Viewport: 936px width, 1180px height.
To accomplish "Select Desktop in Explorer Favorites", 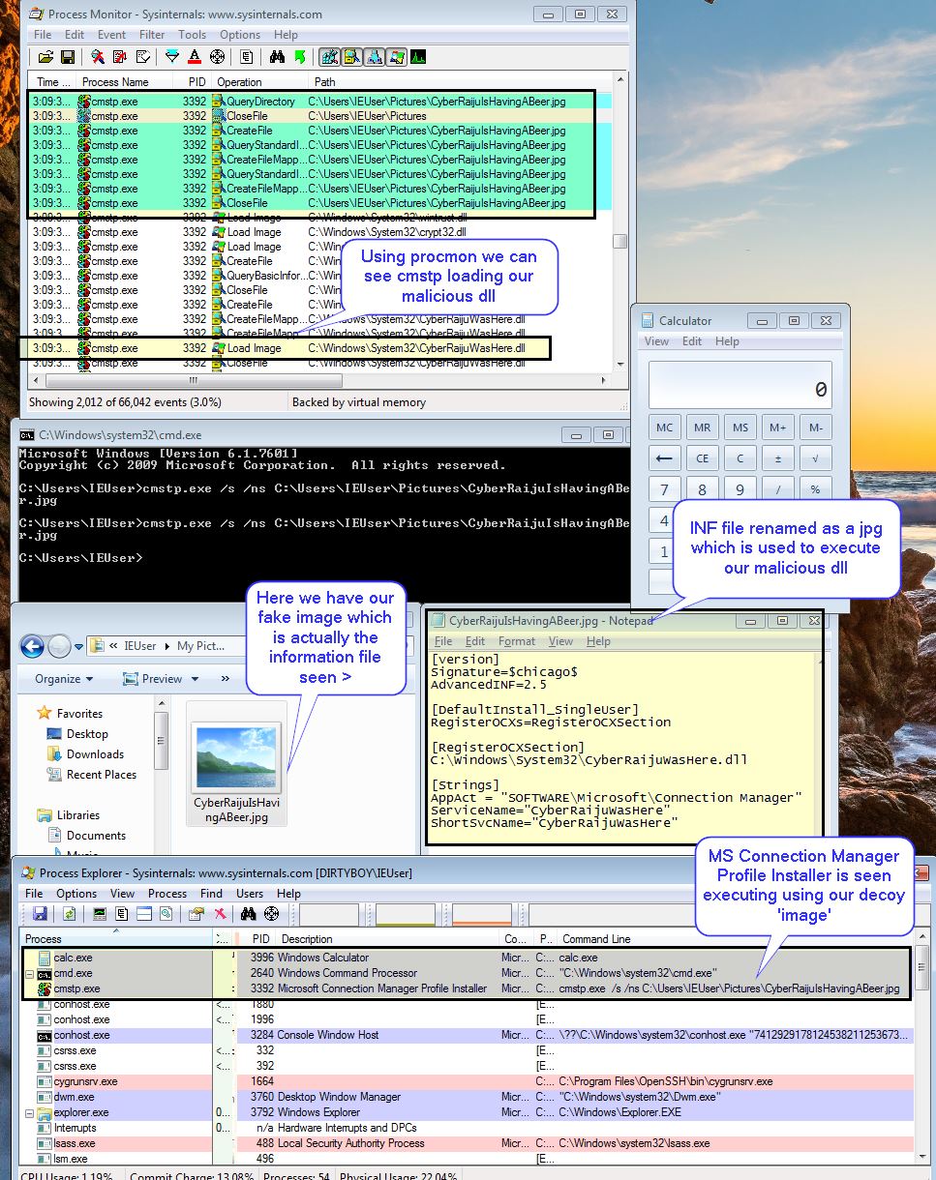I will click(87, 733).
